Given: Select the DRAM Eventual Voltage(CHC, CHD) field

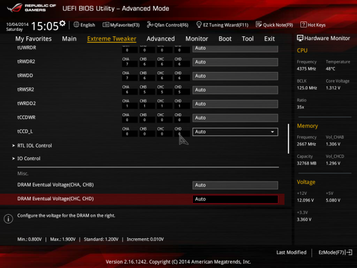Looking at the screenshot, I should (x=235, y=199).
